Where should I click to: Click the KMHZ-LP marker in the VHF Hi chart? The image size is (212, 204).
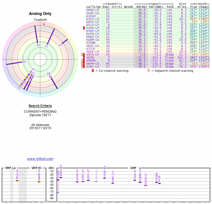coord(39,182)
